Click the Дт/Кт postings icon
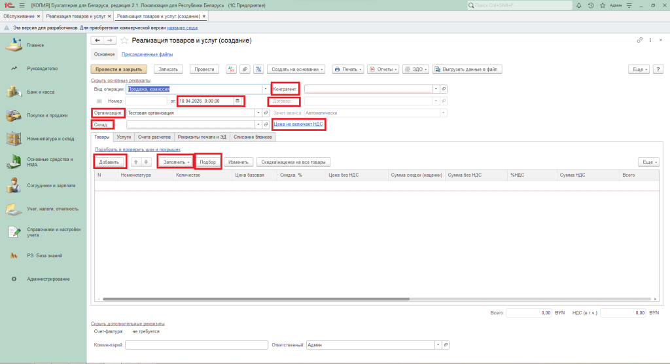 pos(231,69)
